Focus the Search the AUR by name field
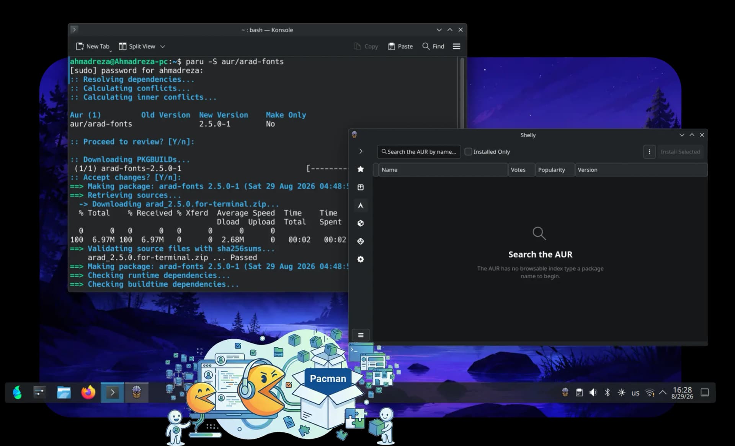The height and width of the screenshot is (446, 735). 419,152
